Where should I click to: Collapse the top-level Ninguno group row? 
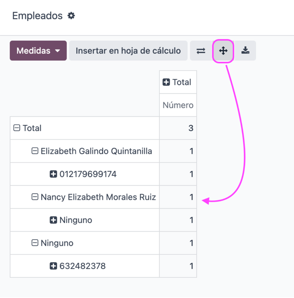pos(35,243)
